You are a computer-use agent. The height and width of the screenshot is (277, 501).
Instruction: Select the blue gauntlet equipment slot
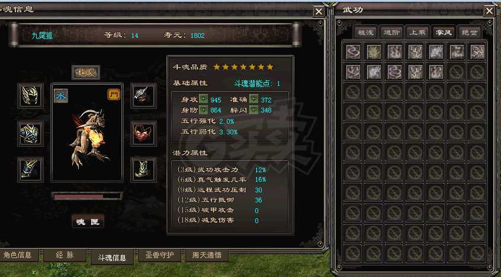point(30,170)
